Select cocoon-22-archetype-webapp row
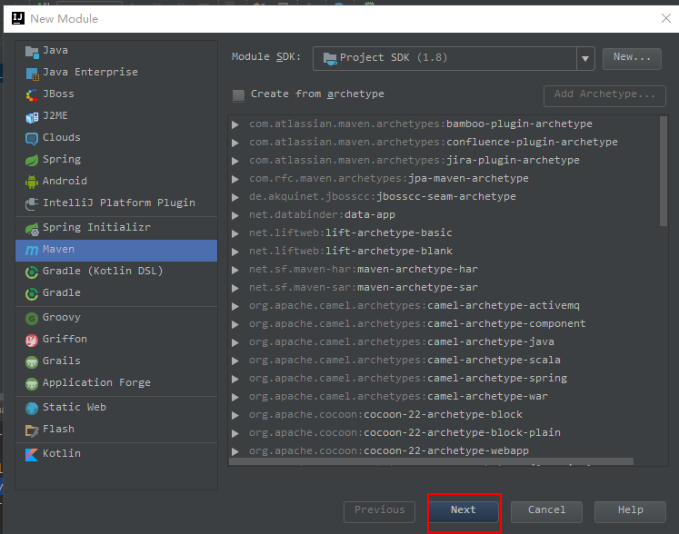Viewport: 679px width, 534px height. point(444,450)
